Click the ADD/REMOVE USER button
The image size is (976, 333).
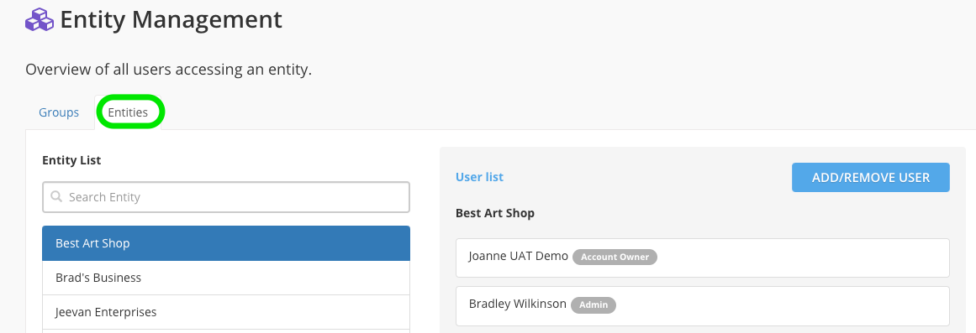click(x=871, y=178)
